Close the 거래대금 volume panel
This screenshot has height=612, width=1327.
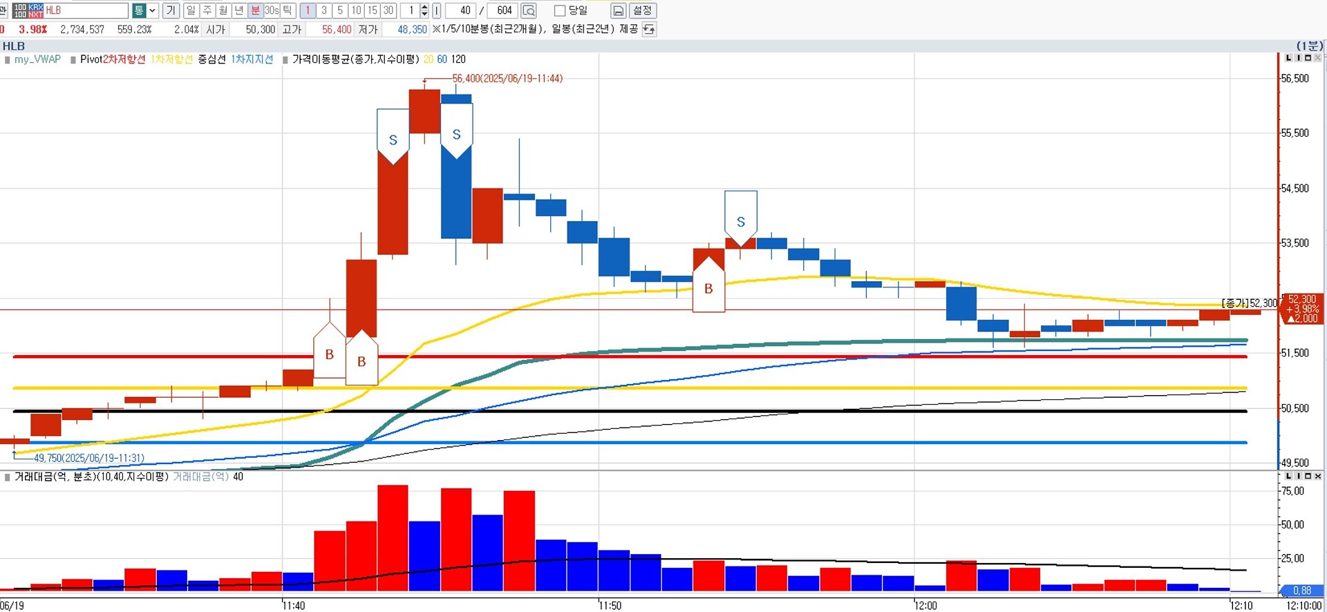(1317, 477)
